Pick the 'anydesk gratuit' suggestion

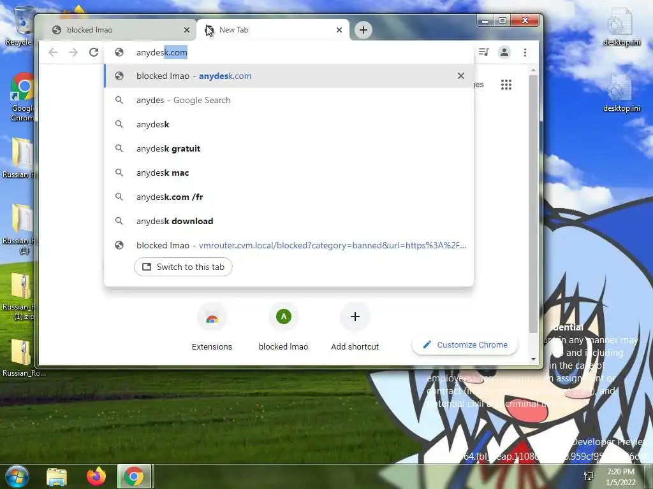click(289, 148)
